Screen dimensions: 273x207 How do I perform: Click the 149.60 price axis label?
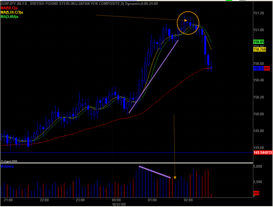coord(259,148)
